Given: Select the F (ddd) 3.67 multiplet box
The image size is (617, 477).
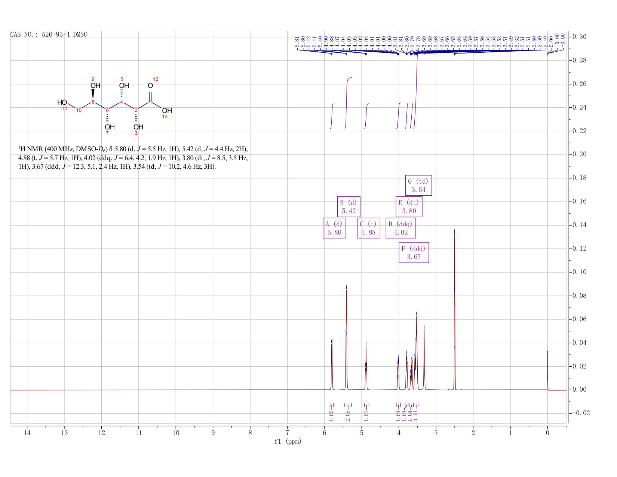Looking at the screenshot, I should pos(414,253).
